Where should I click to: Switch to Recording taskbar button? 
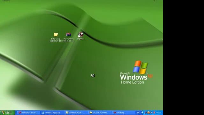tap(124, 113)
